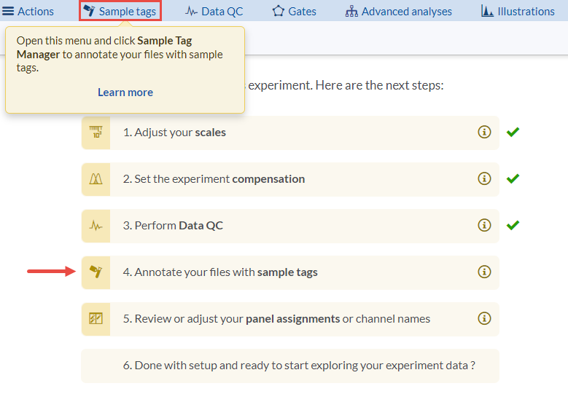Open the Illustrations menu
This screenshot has height=410, width=568.
point(518,11)
